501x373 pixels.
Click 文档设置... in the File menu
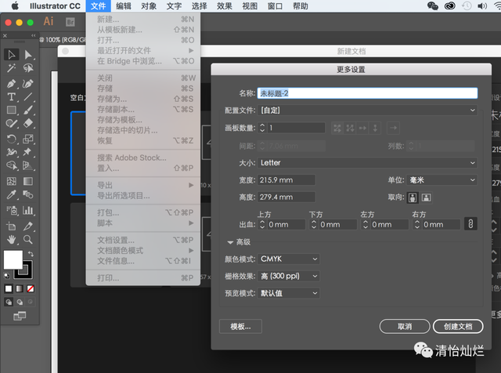116,240
